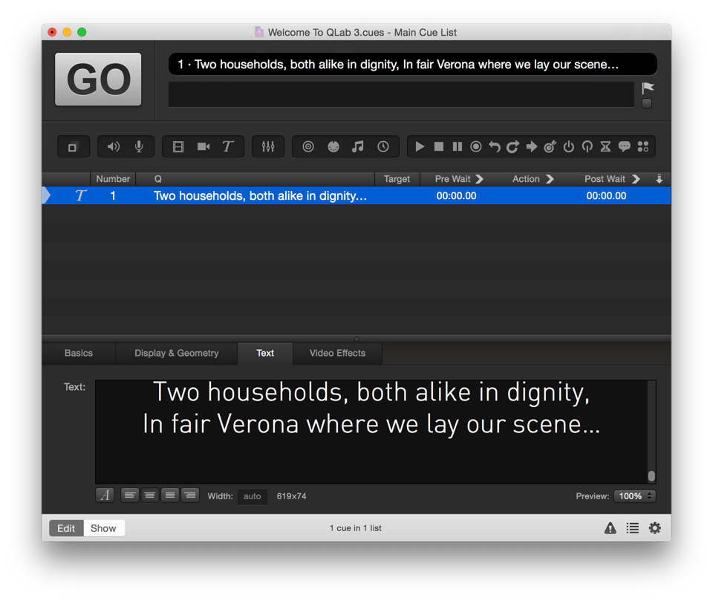
Task: Switch to Show mode
Action: tap(103, 528)
